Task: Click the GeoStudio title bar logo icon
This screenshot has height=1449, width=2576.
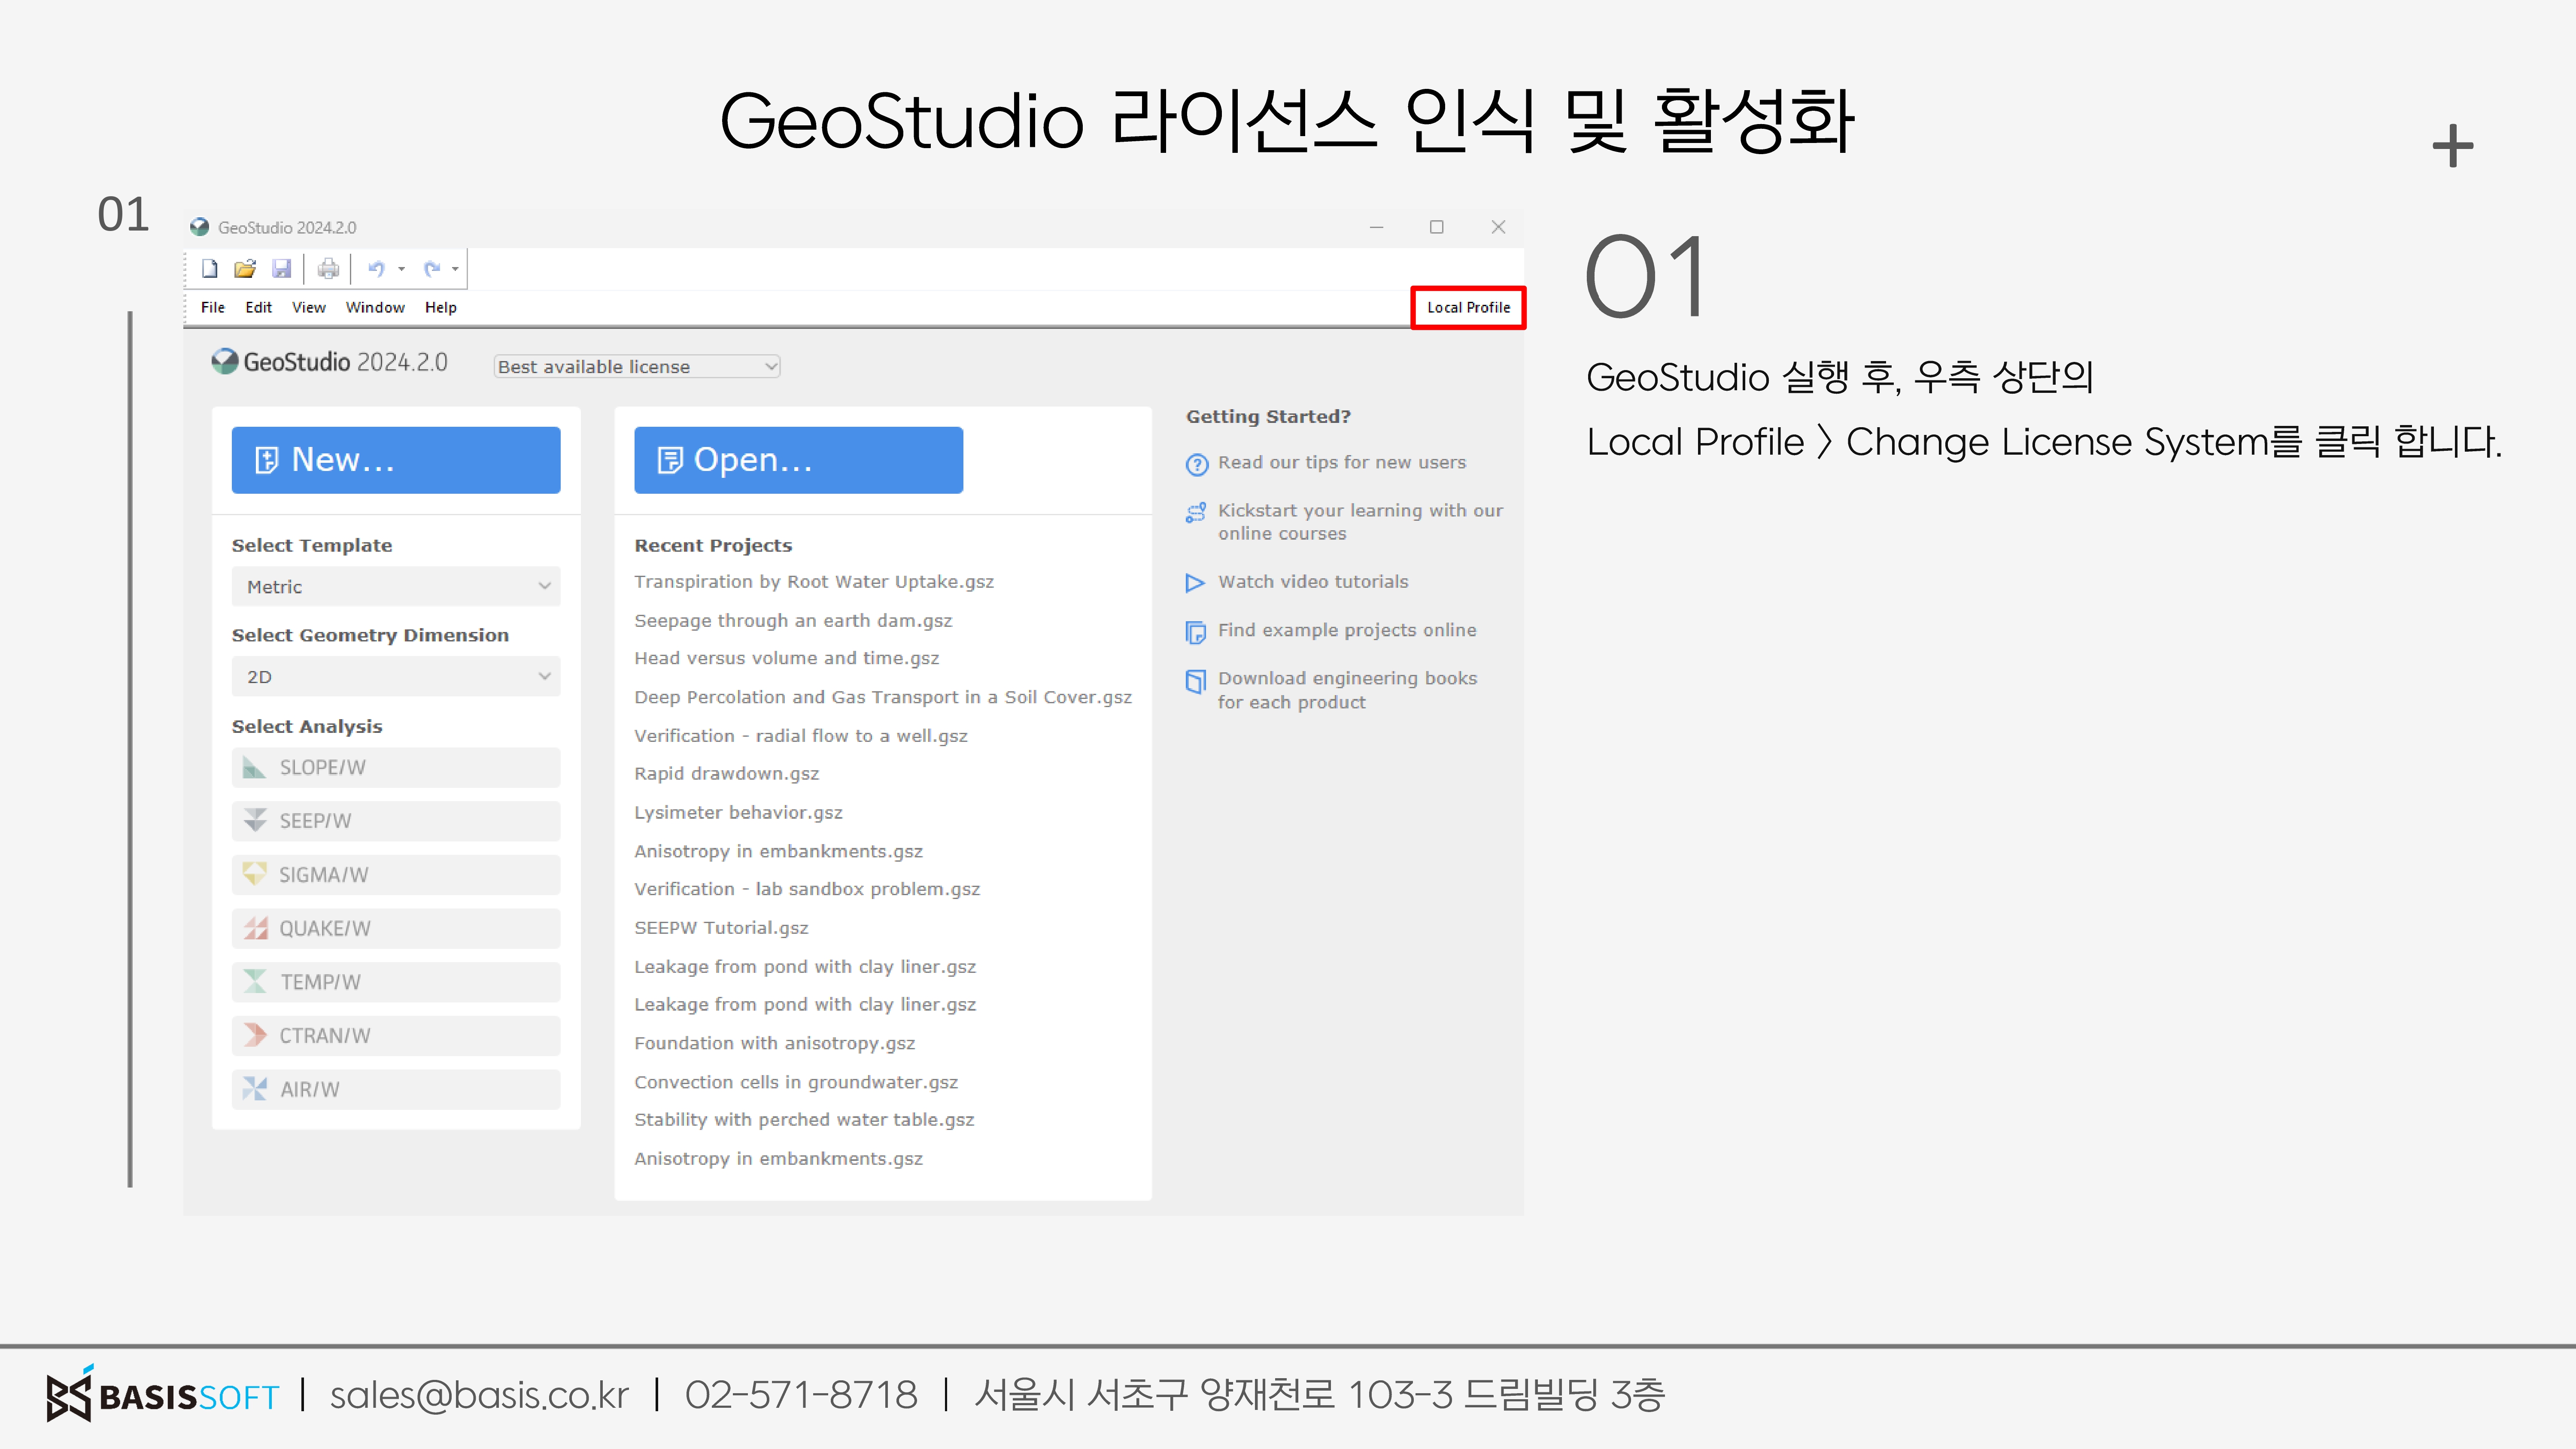Action: coord(200,228)
